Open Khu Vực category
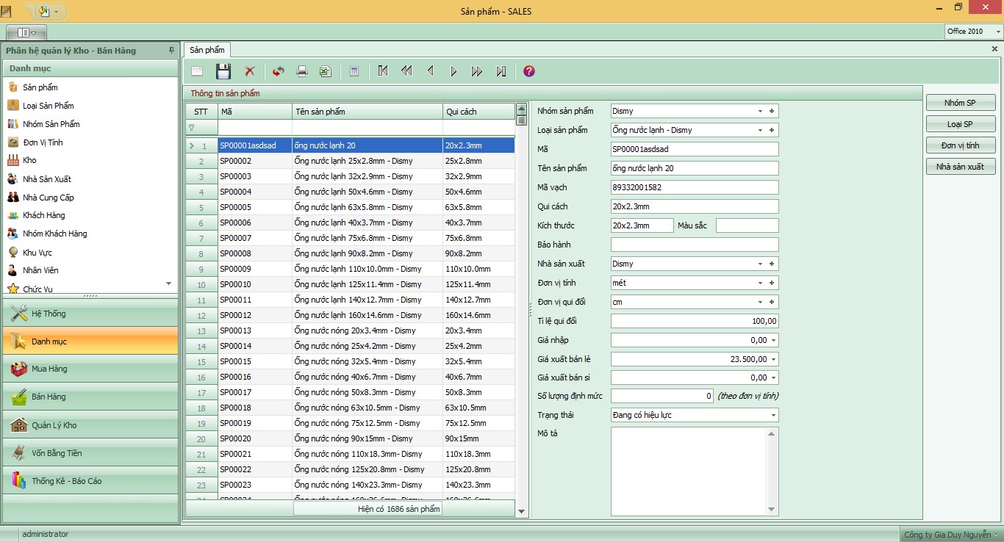1004x542 pixels. pos(37,253)
